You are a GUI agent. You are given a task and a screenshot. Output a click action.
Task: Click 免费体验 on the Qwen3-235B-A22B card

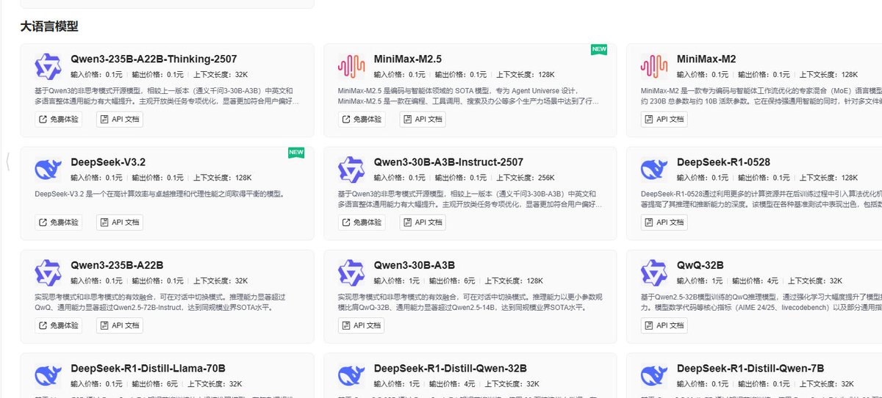59,325
